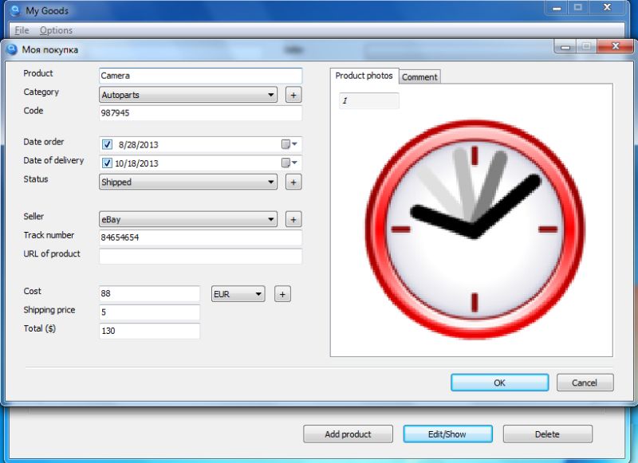Click Edit/Show in My Goods window

click(447, 434)
